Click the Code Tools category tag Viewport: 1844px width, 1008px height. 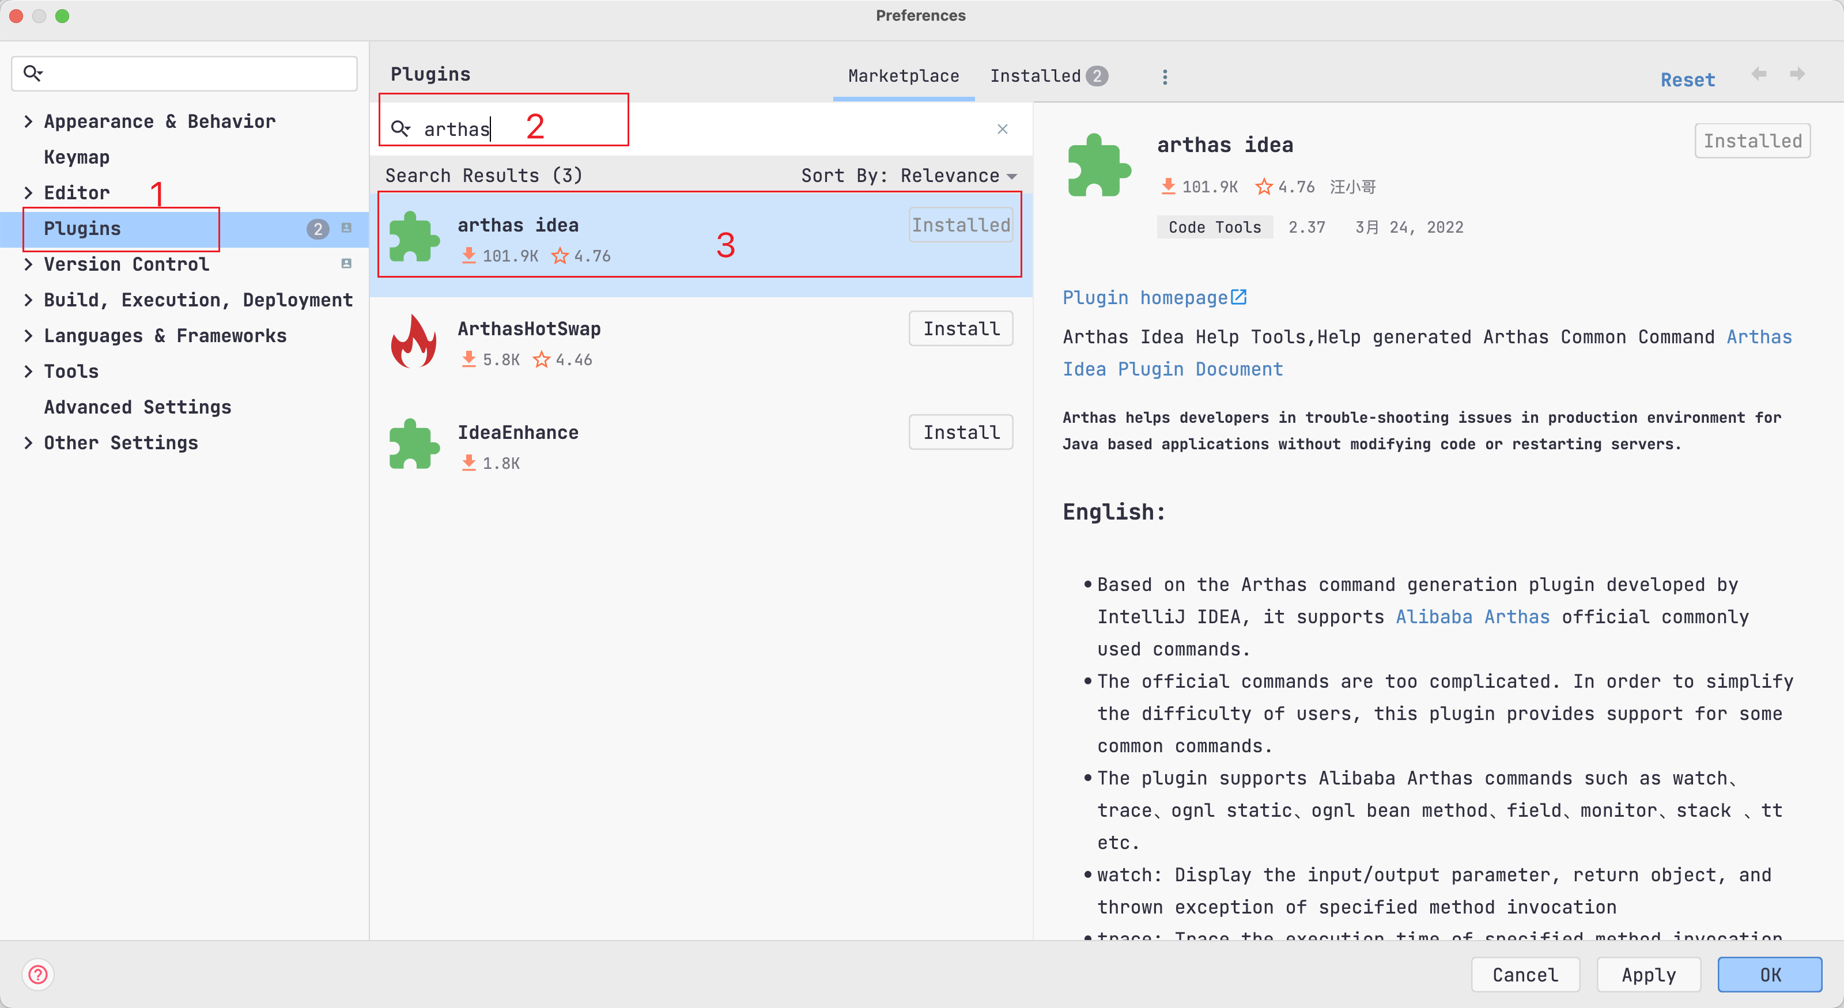1215,227
